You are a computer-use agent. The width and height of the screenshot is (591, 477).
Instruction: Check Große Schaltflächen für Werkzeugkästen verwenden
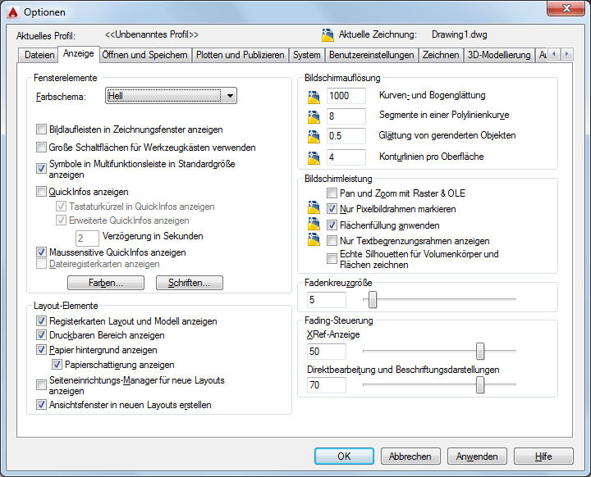(x=41, y=148)
